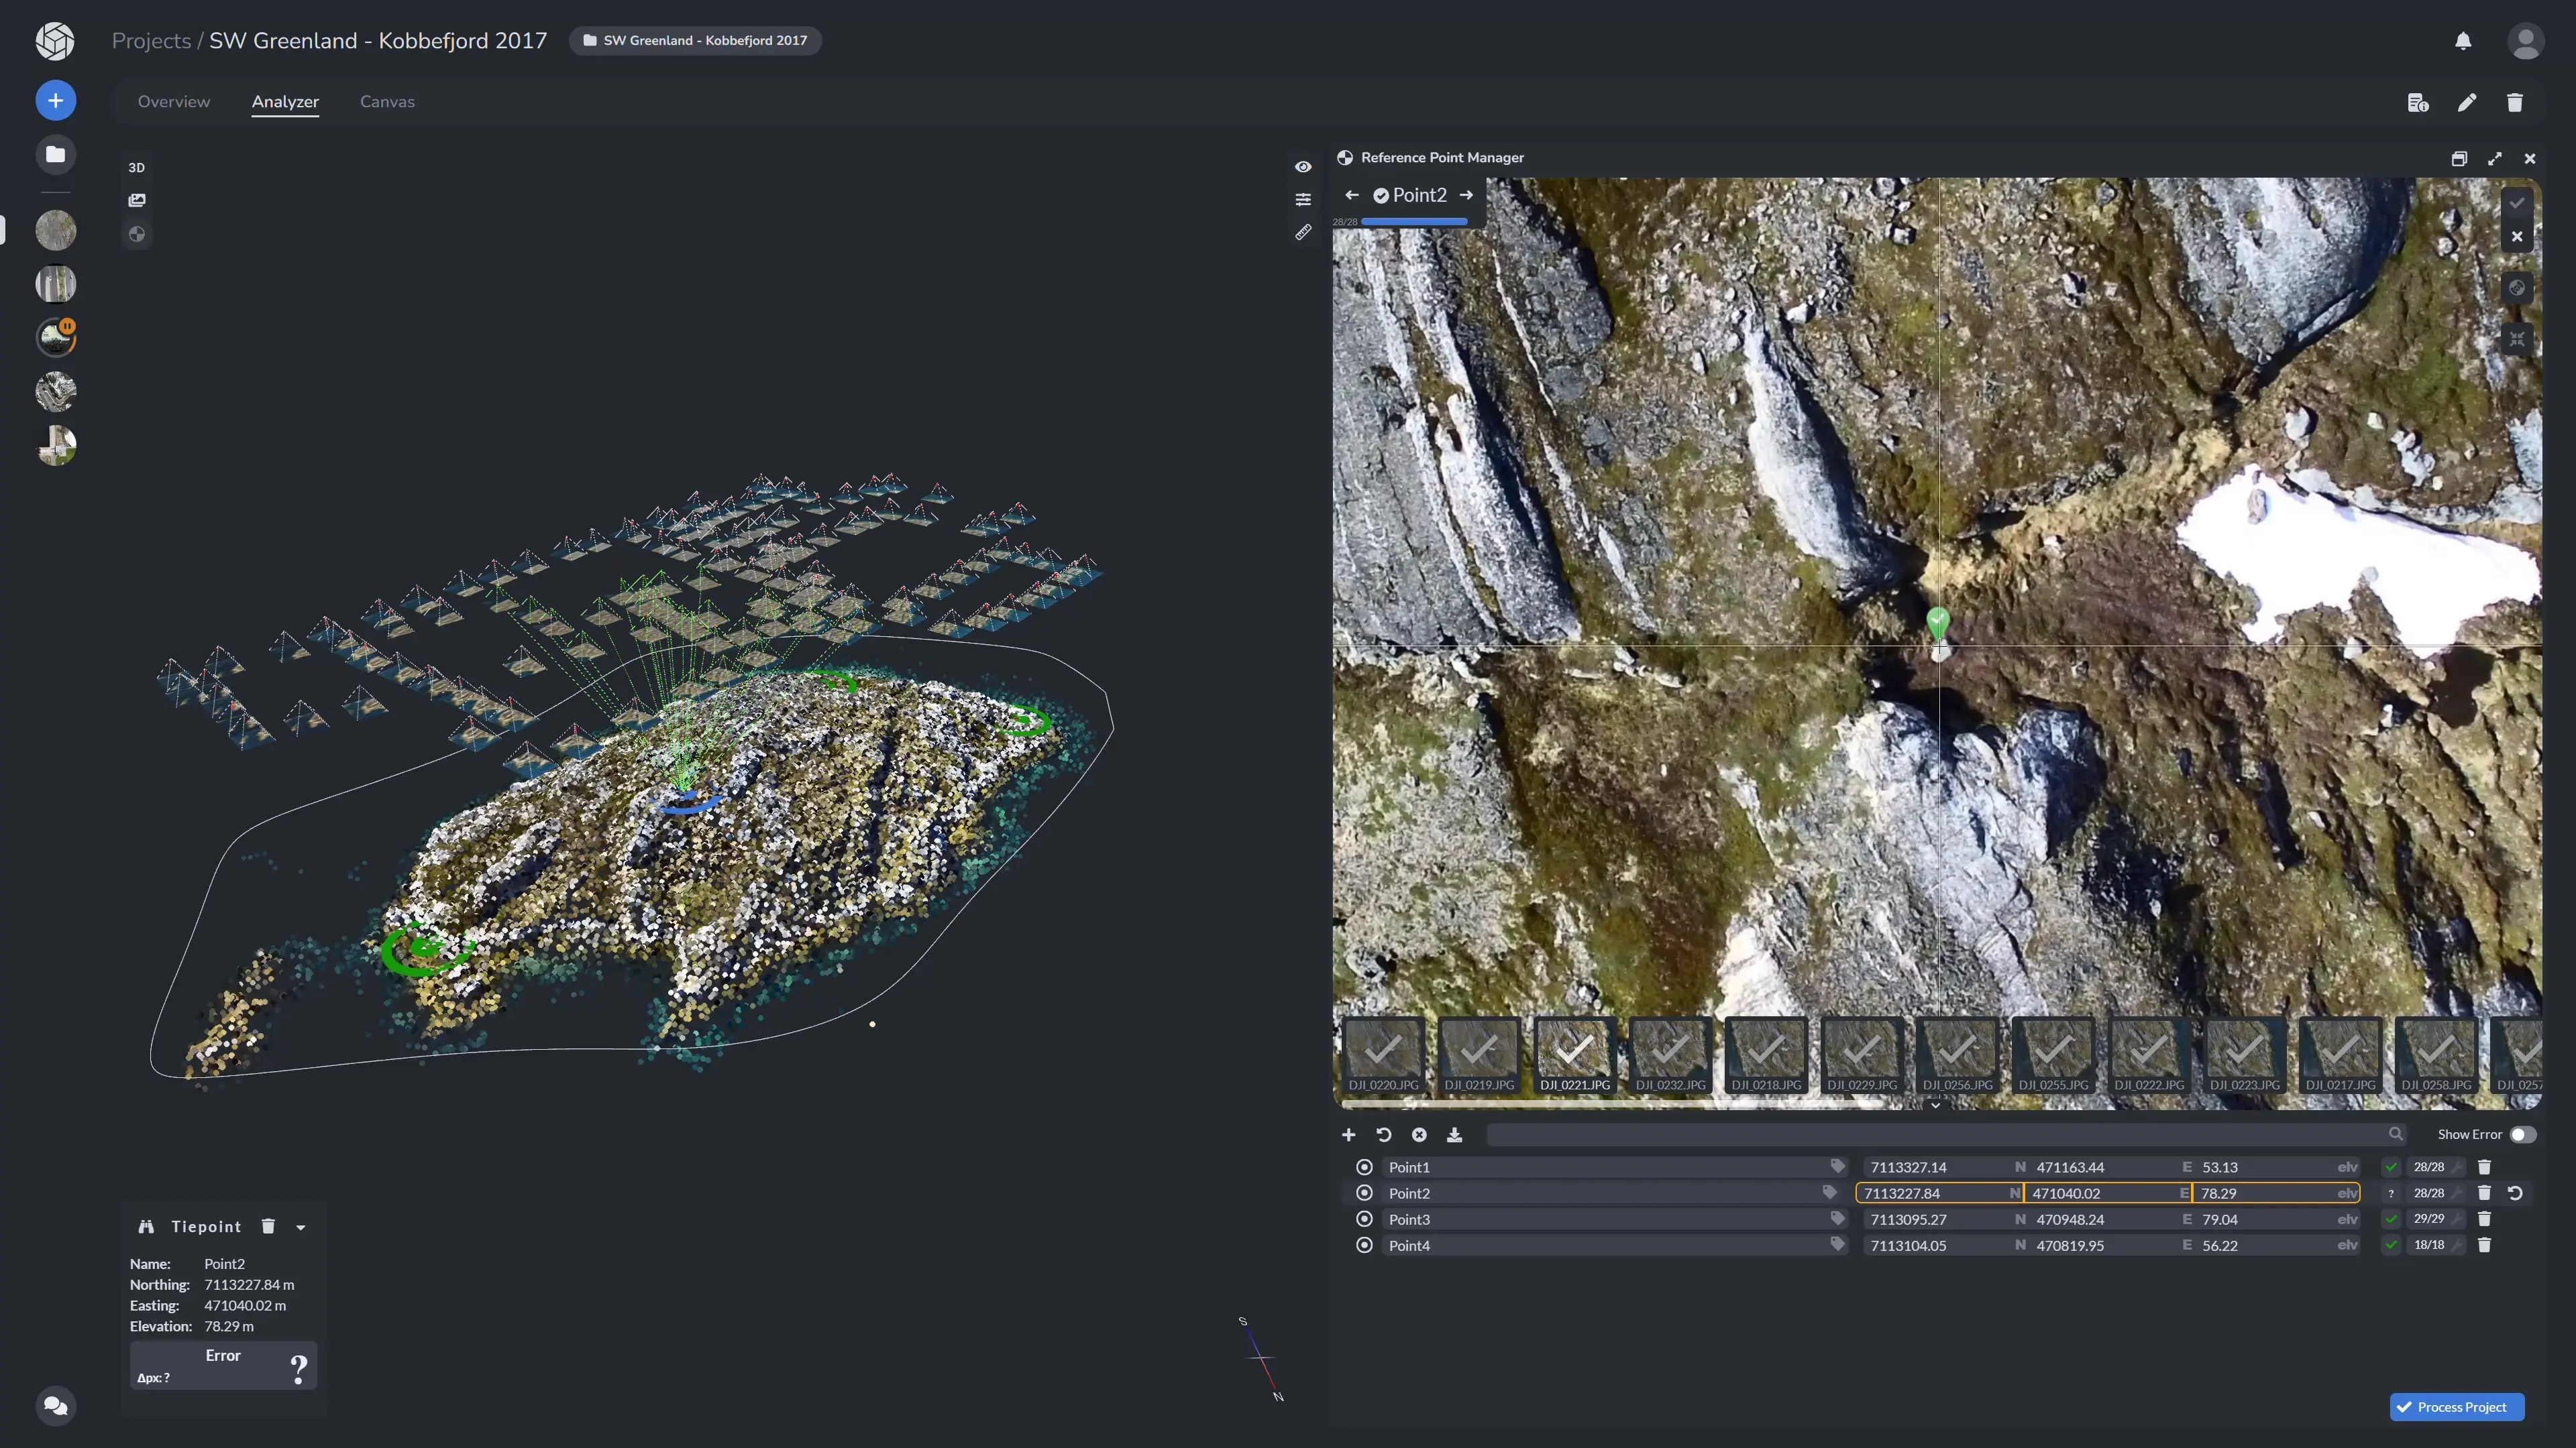Click the ruler measurement tool icon
The image size is (2576, 1448).
tap(1303, 232)
